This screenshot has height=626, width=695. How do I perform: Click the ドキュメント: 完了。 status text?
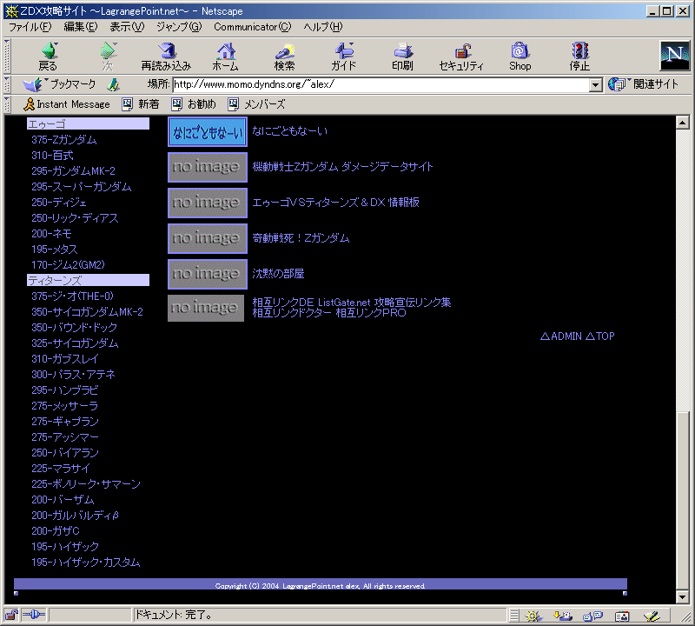(x=174, y=615)
